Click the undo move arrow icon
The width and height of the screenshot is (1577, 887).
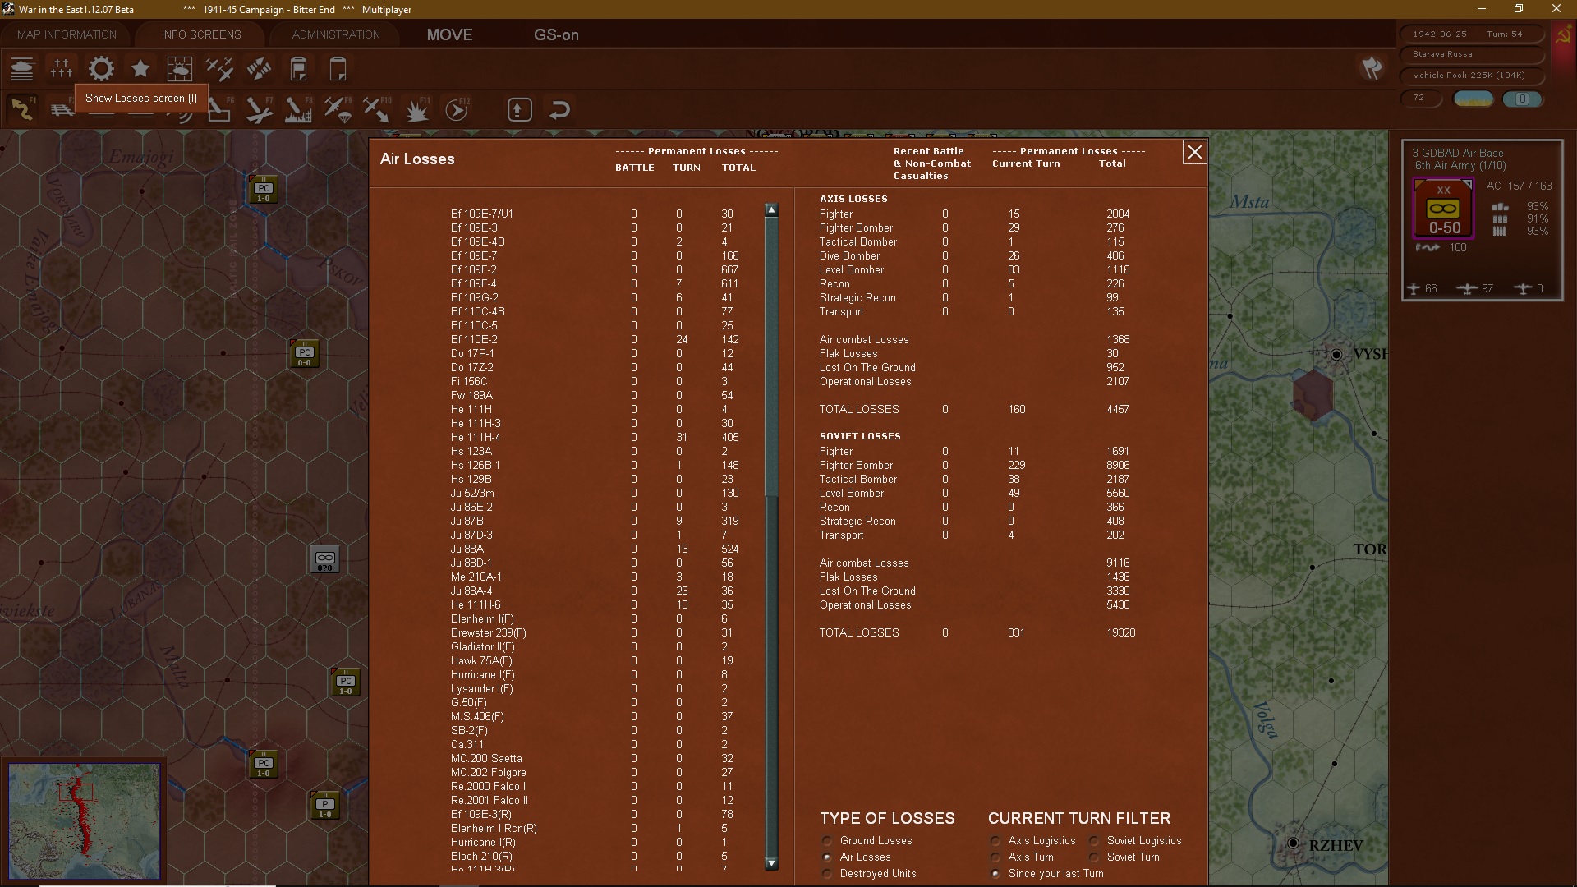[559, 109]
